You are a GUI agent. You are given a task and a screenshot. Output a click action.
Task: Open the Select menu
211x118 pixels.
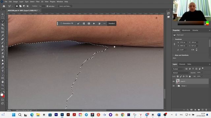point(32,2)
